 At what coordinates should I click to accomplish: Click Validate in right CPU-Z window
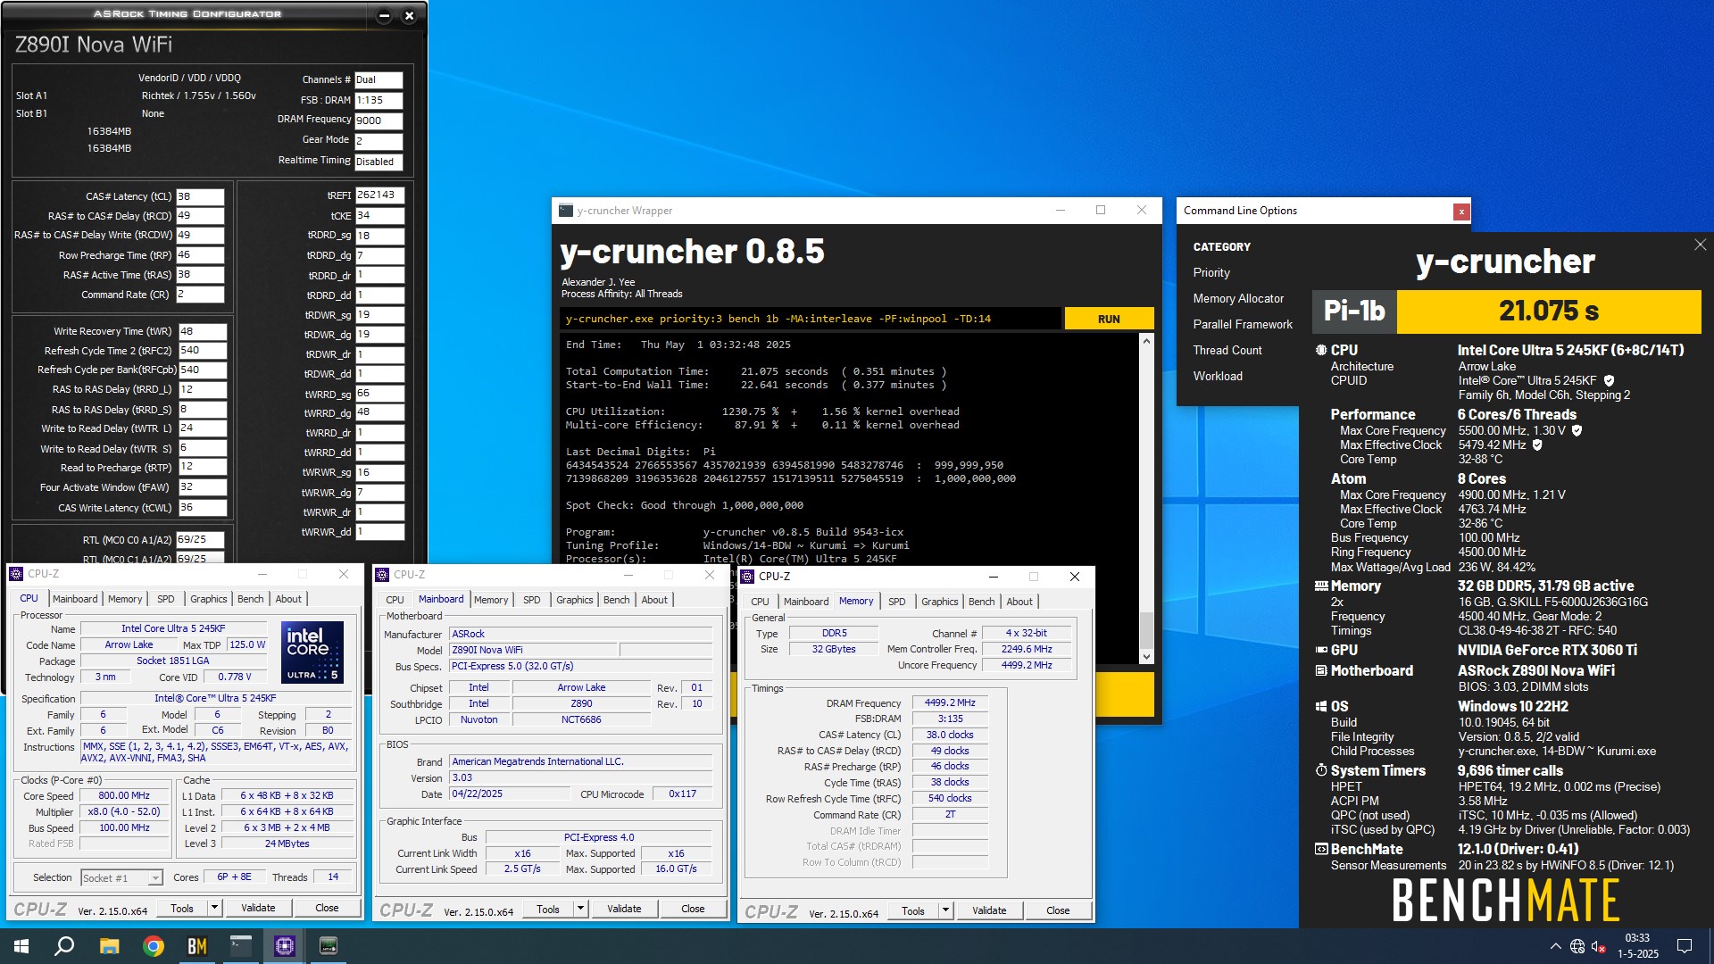(989, 910)
